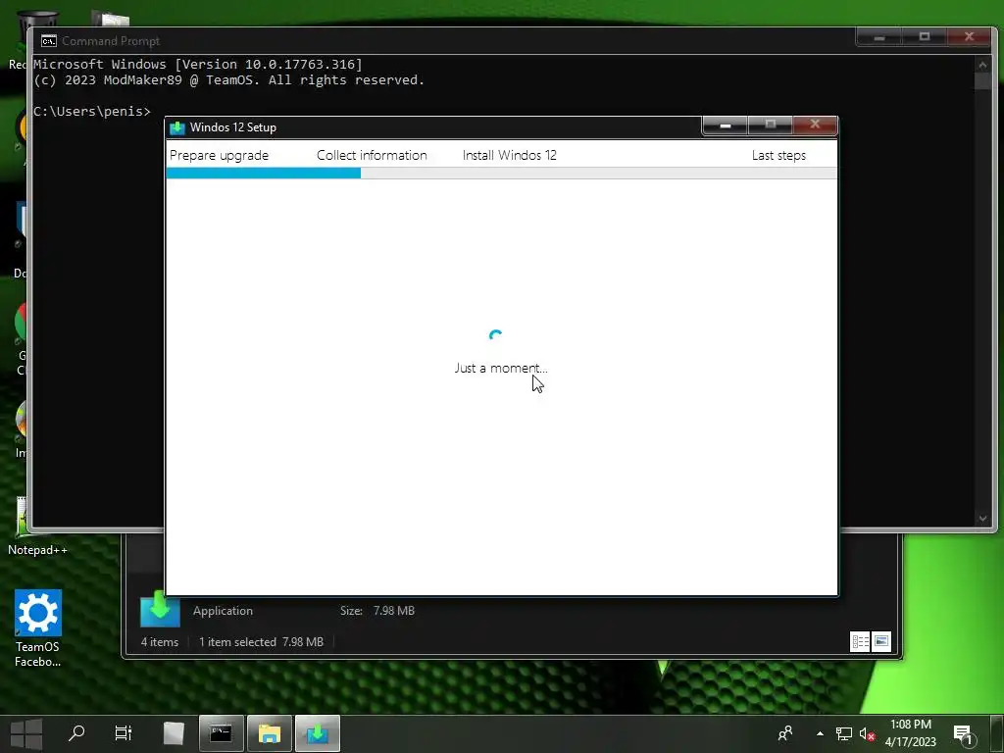The height and width of the screenshot is (753, 1004).
Task: Click the loading spinner in setup
Action: click(495, 335)
